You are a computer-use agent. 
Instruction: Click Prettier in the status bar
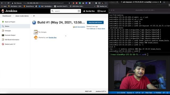[x=158, y=93]
